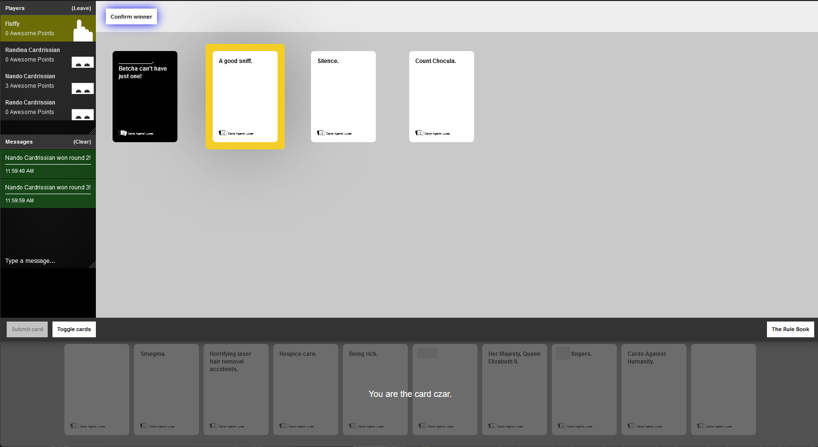Image resolution: width=818 pixels, height=447 pixels.
Task: Grab the players list resize handle
Action: pos(93,131)
